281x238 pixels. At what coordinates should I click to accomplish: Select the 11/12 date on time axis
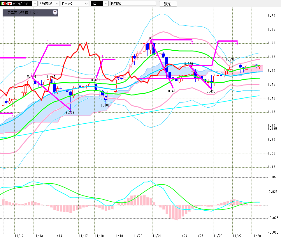tap(19, 235)
